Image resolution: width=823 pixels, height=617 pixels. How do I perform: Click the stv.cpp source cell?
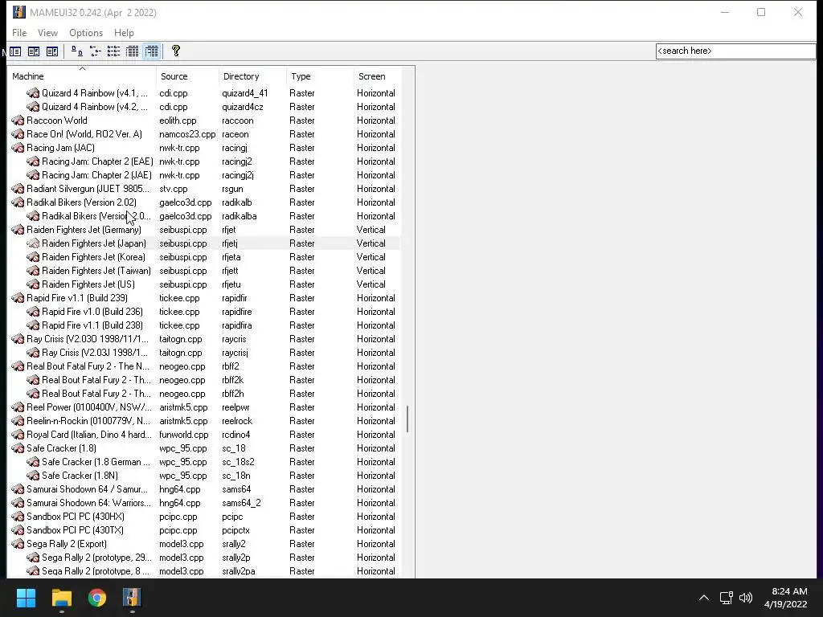pos(174,189)
